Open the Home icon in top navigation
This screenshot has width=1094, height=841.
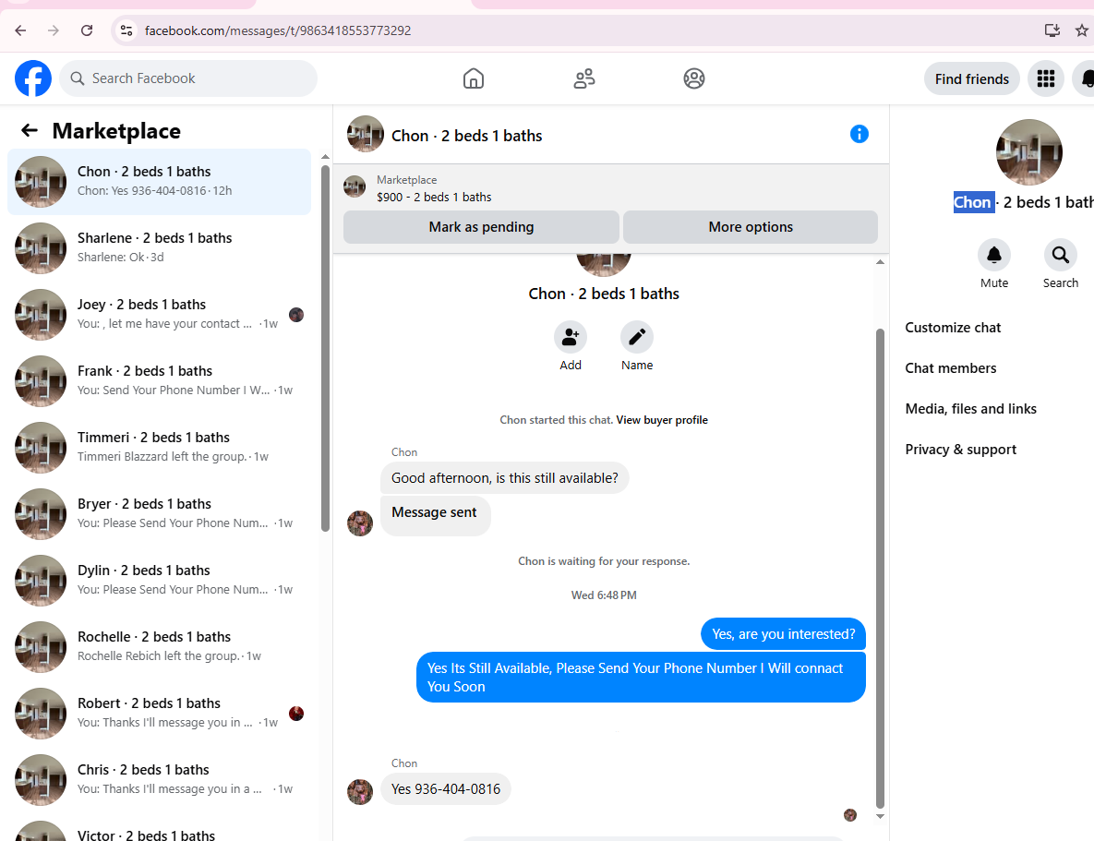(x=473, y=78)
